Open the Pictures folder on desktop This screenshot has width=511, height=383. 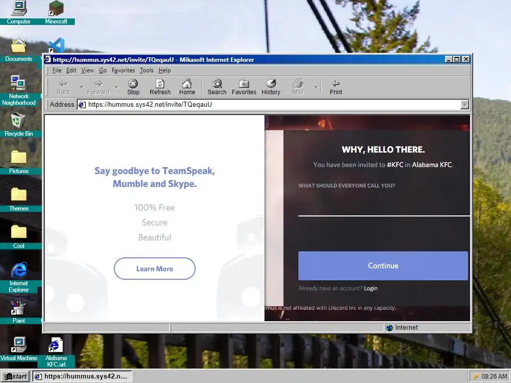(18, 162)
